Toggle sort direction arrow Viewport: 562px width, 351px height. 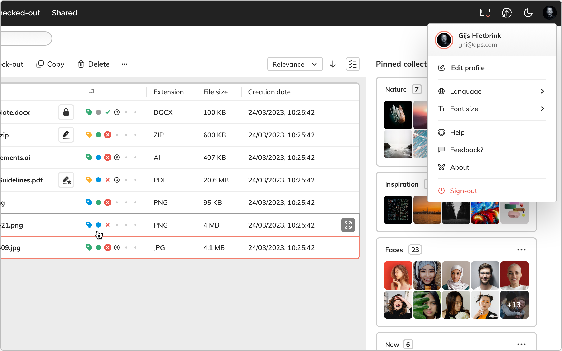click(x=333, y=64)
